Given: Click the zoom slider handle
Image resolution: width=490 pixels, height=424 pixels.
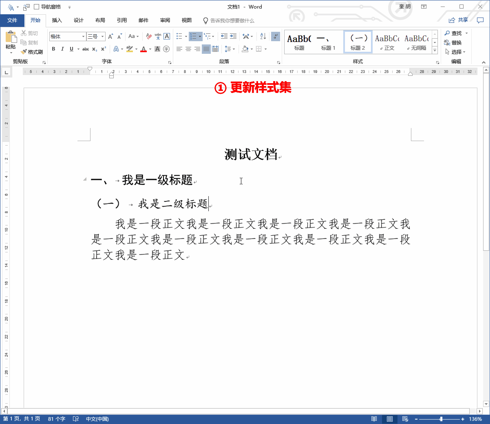Looking at the screenshot, I should coord(441,419).
